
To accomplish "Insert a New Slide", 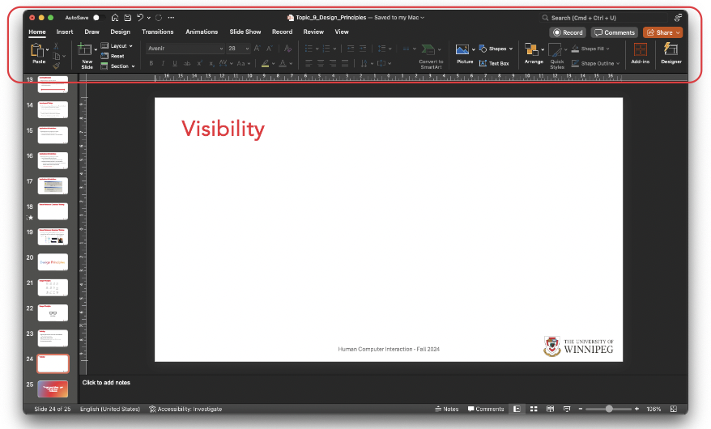I will click(85, 52).
